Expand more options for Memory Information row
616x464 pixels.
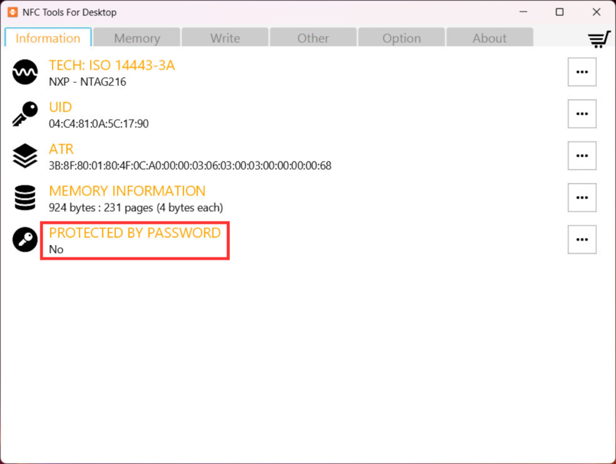pos(582,198)
